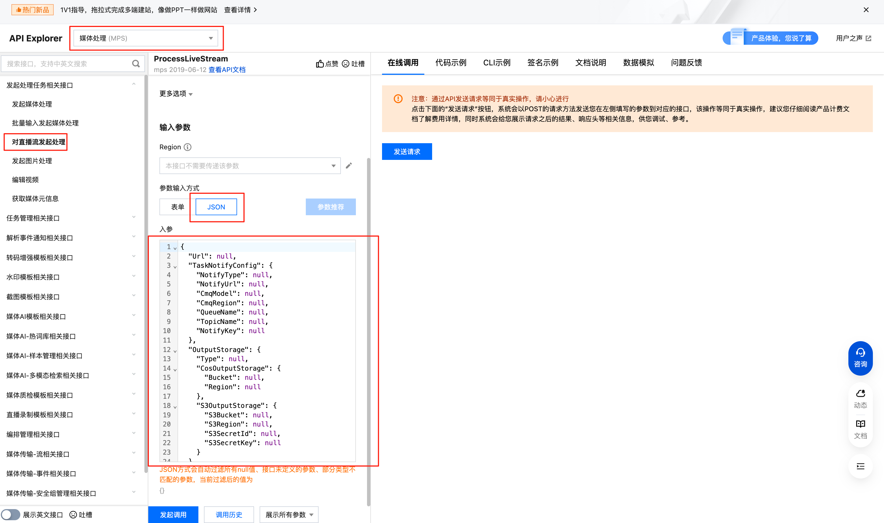Click the Region info icon
This screenshot has height=523, width=884.
[188, 147]
